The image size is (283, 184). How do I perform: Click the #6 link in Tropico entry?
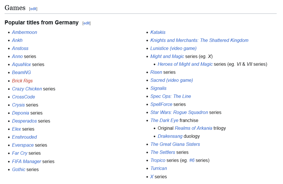tap(192, 160)
